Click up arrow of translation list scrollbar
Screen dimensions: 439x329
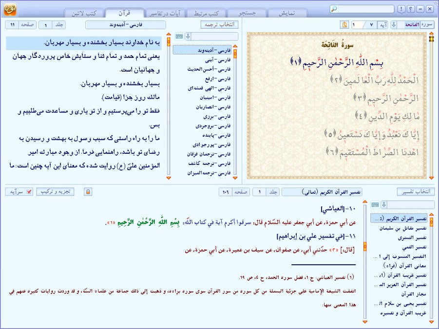[x=235, y=46]
